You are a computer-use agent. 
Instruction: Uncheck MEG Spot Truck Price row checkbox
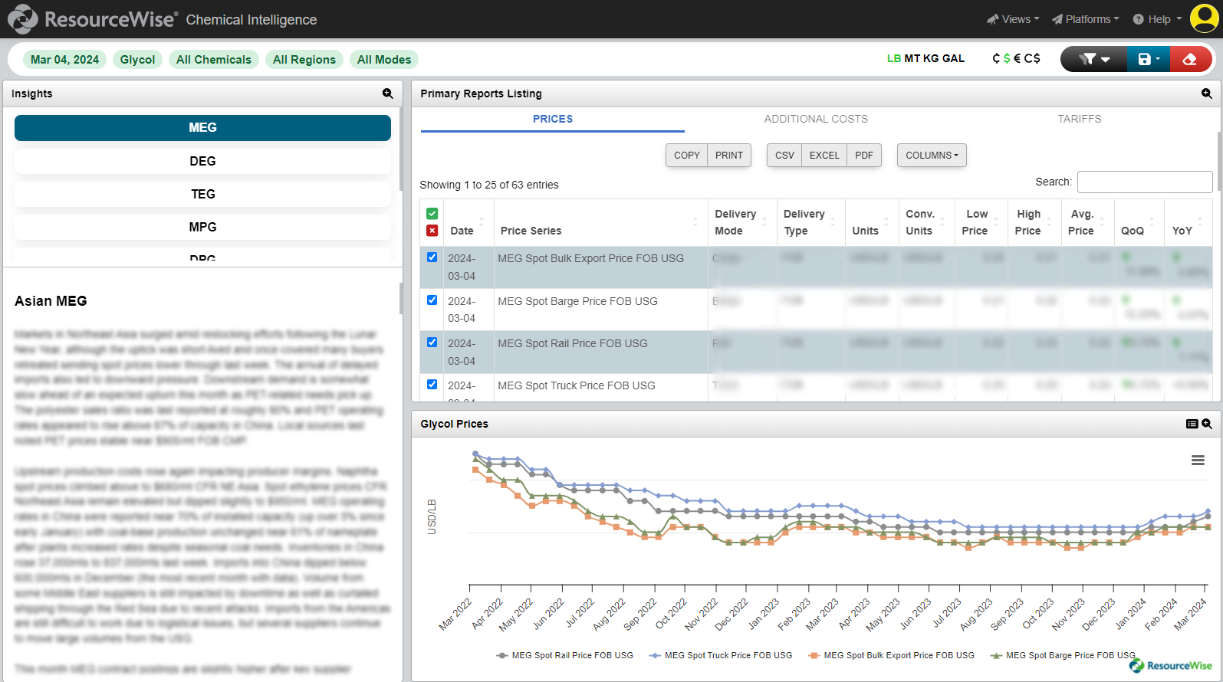coord(432,385)
